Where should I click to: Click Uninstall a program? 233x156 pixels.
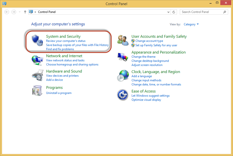pos(59,93)
